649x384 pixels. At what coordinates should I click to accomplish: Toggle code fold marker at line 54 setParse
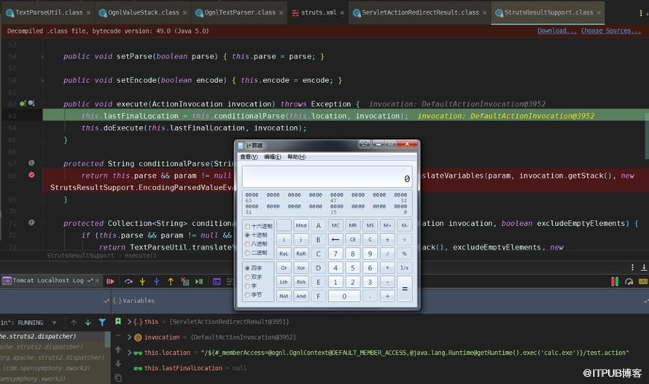point(42,56)
